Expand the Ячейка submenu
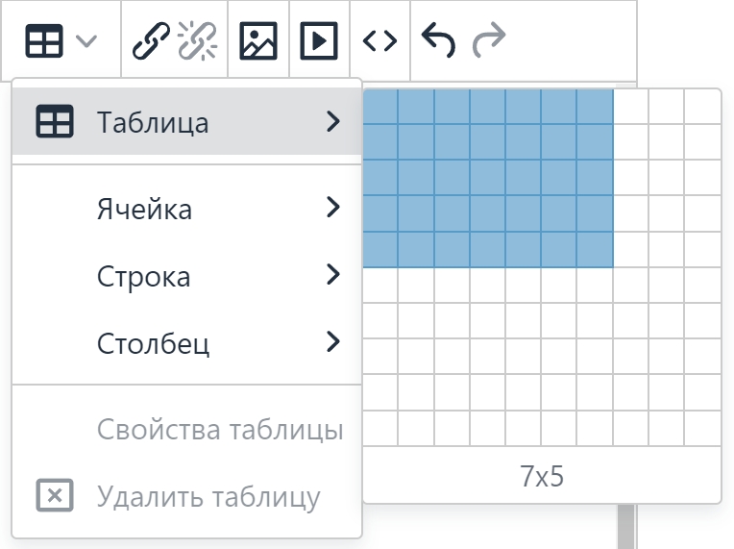This screenshot has width=734, height=549. (186, 208)
